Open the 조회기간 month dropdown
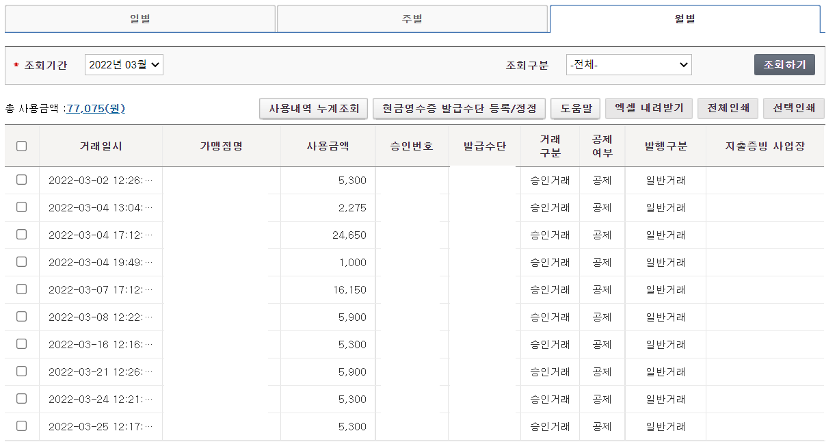This screenshot has width=837, height=444. [123, 64]
